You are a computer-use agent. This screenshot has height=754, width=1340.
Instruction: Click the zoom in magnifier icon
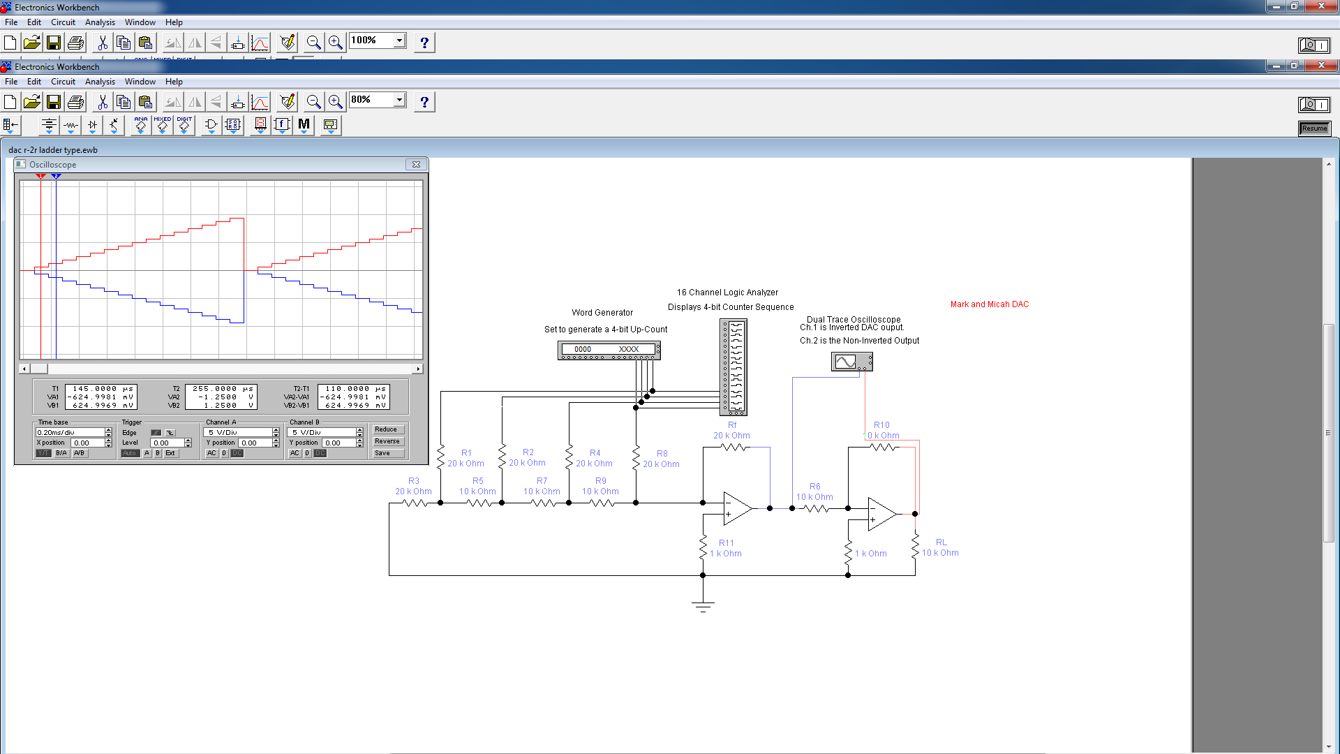(x=336, y=101)
